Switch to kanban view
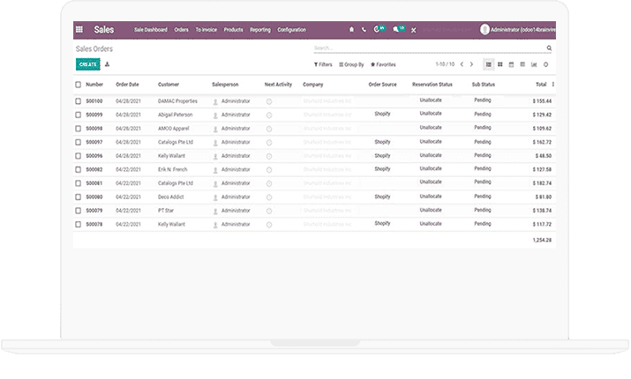 500,64
